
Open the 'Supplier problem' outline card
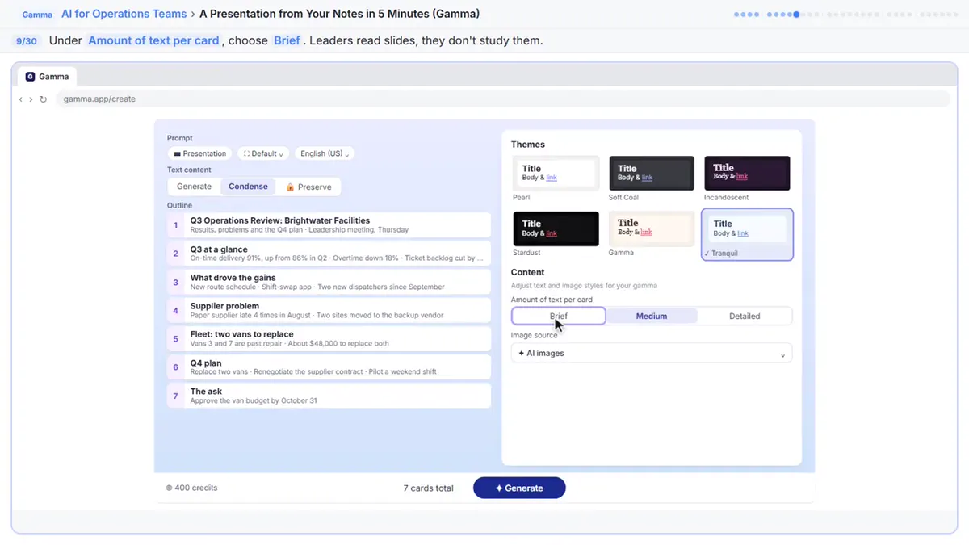point(329,310)
